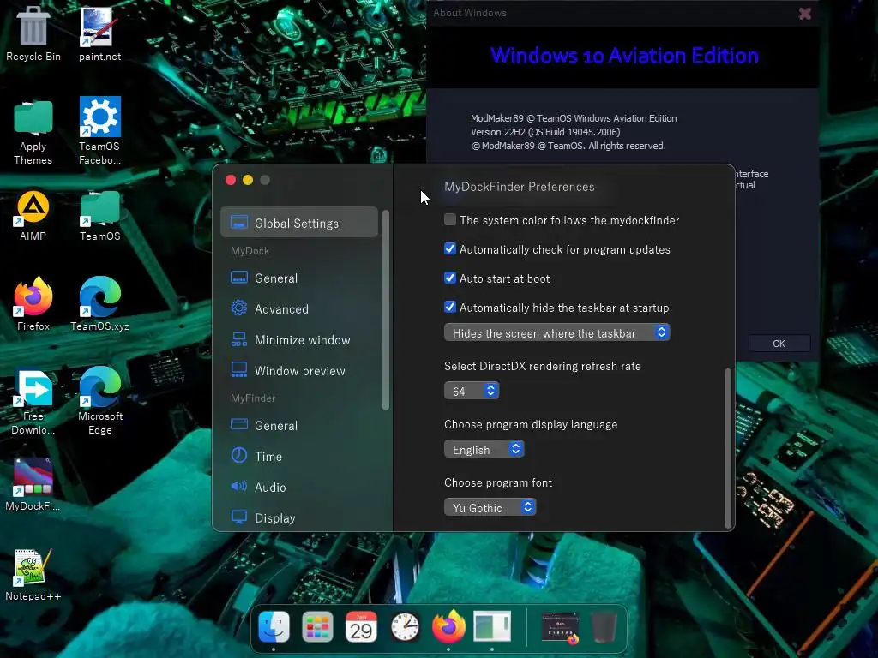Enable system color follows mydockfinder
878x658 pixels.
point(450,219)
